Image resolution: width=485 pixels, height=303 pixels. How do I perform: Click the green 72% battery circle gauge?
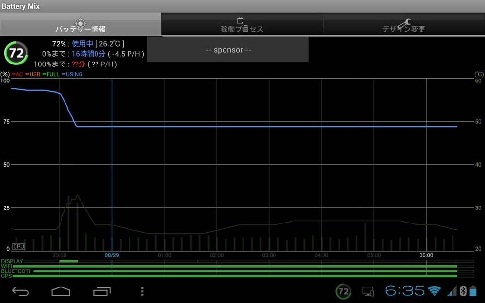coord(16,53)
